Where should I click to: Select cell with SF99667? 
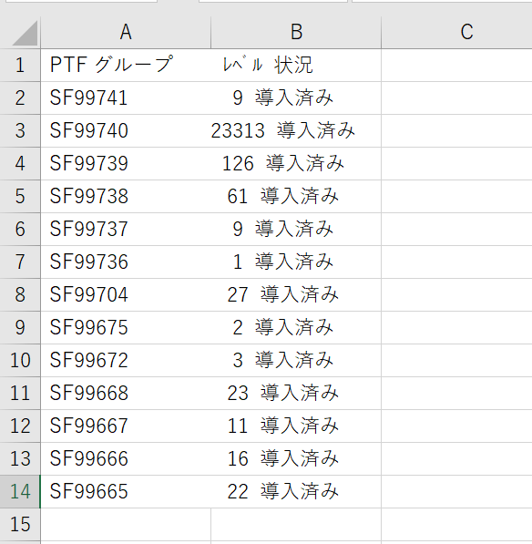click(126, 426)
